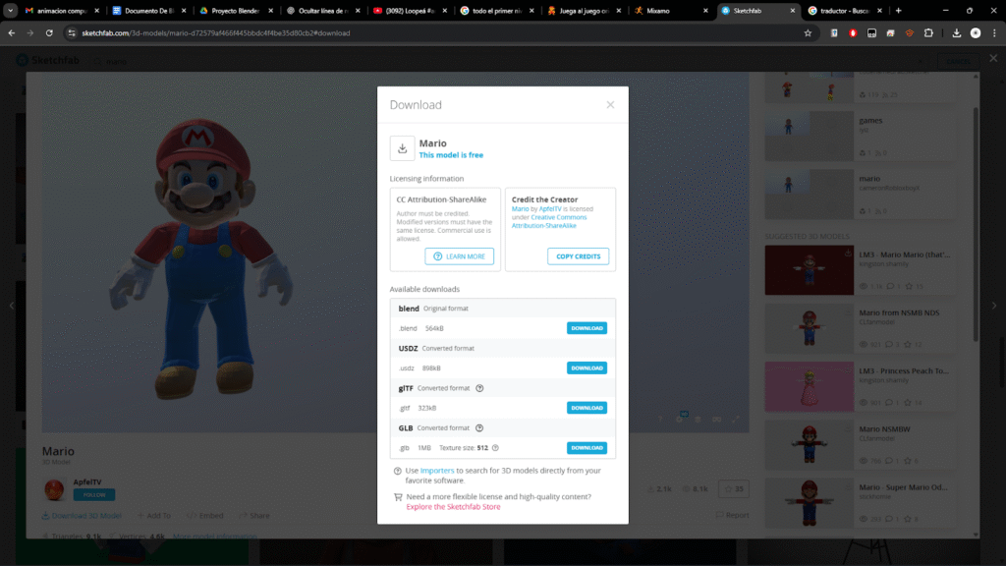
Task: Click the site info icon in address bar
Action: [x=72, y=32]
